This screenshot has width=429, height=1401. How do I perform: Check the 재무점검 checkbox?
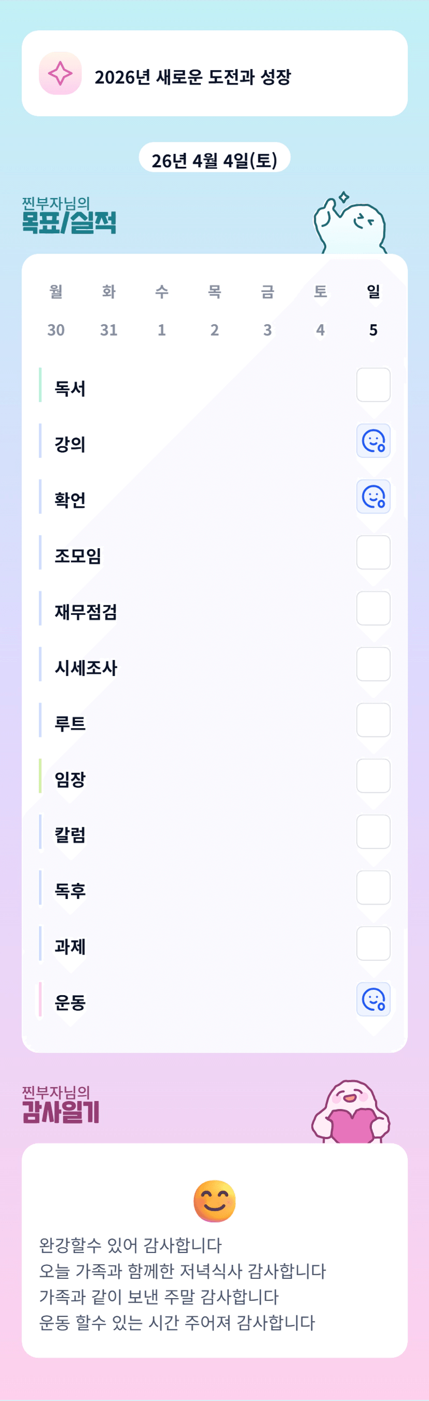tap(373, 608)
